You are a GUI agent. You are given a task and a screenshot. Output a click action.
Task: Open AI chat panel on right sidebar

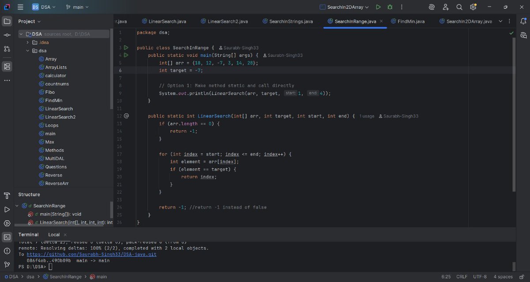523,35
